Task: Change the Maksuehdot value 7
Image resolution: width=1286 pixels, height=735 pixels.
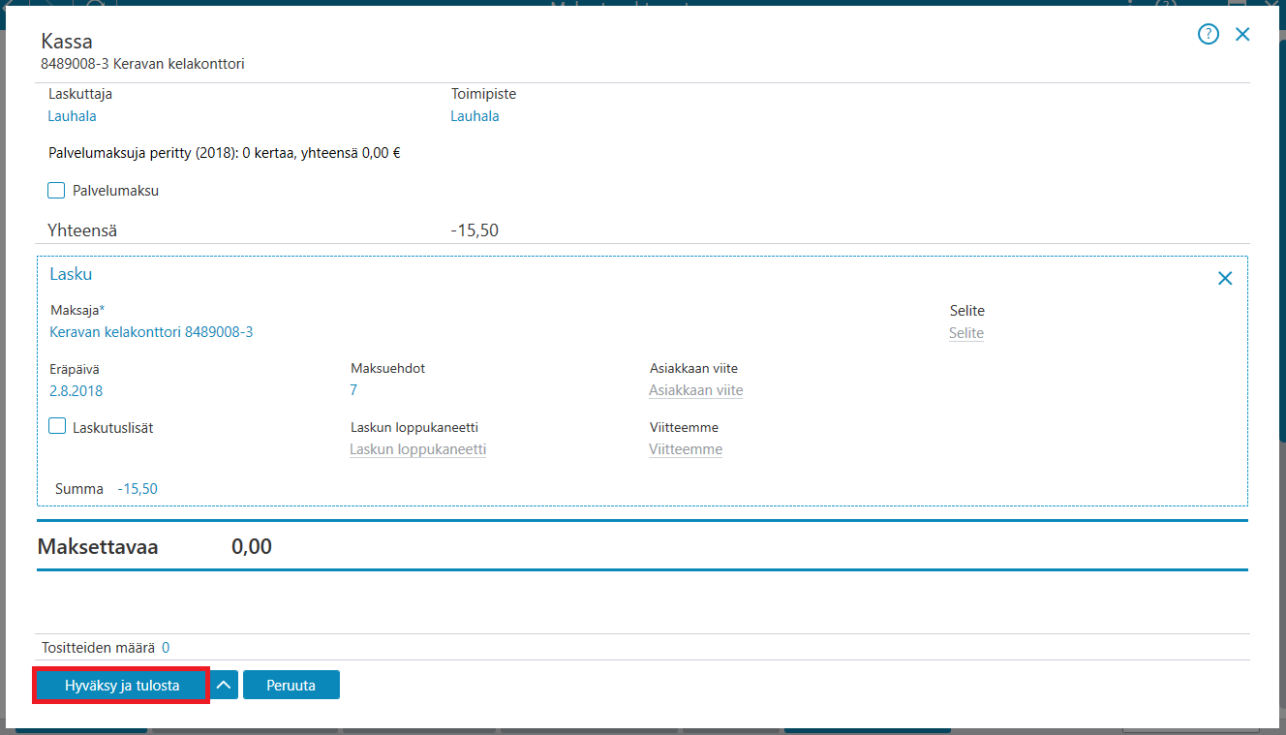Action: 353,390
